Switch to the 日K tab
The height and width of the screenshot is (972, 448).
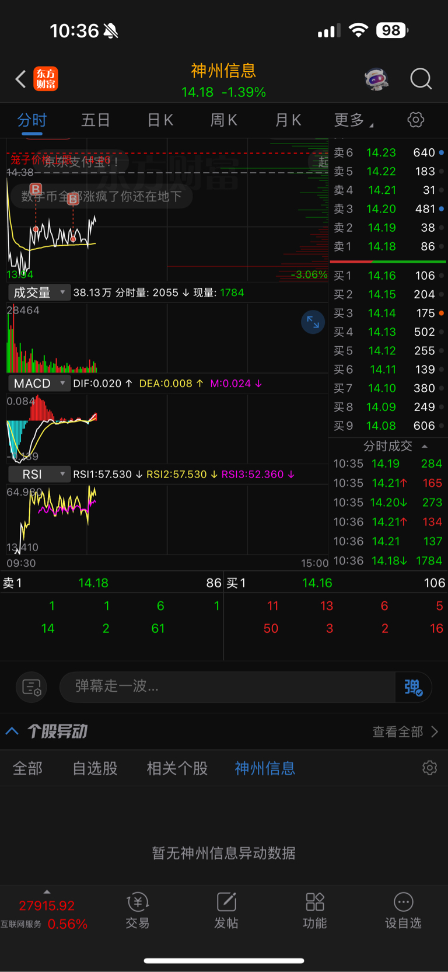click(x=160, y=120)
